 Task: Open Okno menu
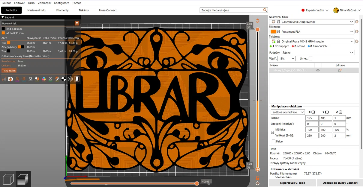click(x=31, y=3)
